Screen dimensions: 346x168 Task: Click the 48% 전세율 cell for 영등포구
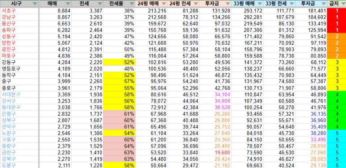[x=119, y=69]
